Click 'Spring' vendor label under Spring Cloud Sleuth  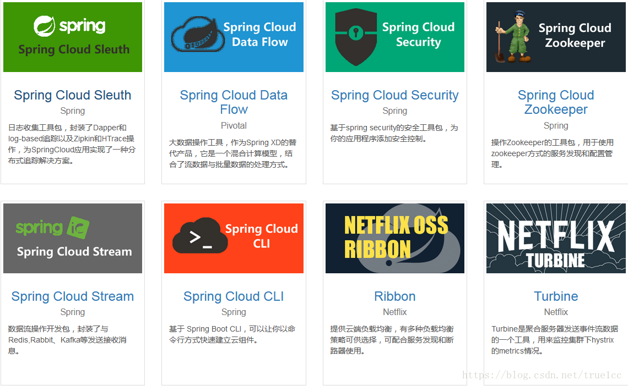tap(73, 111)
